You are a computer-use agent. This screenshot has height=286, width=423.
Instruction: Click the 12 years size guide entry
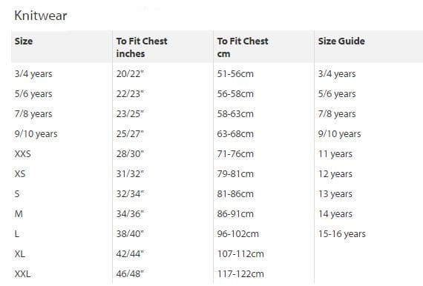335,174
